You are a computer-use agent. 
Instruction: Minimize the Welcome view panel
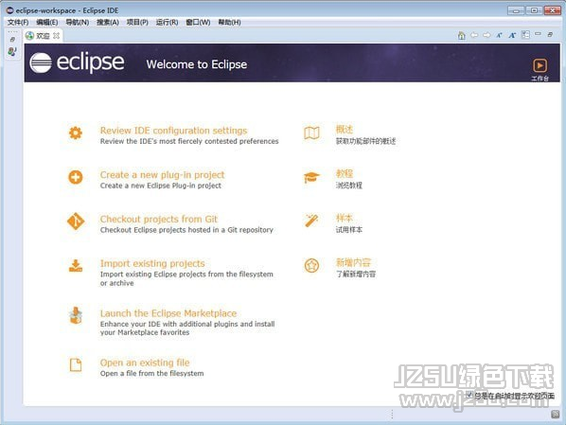538,34
